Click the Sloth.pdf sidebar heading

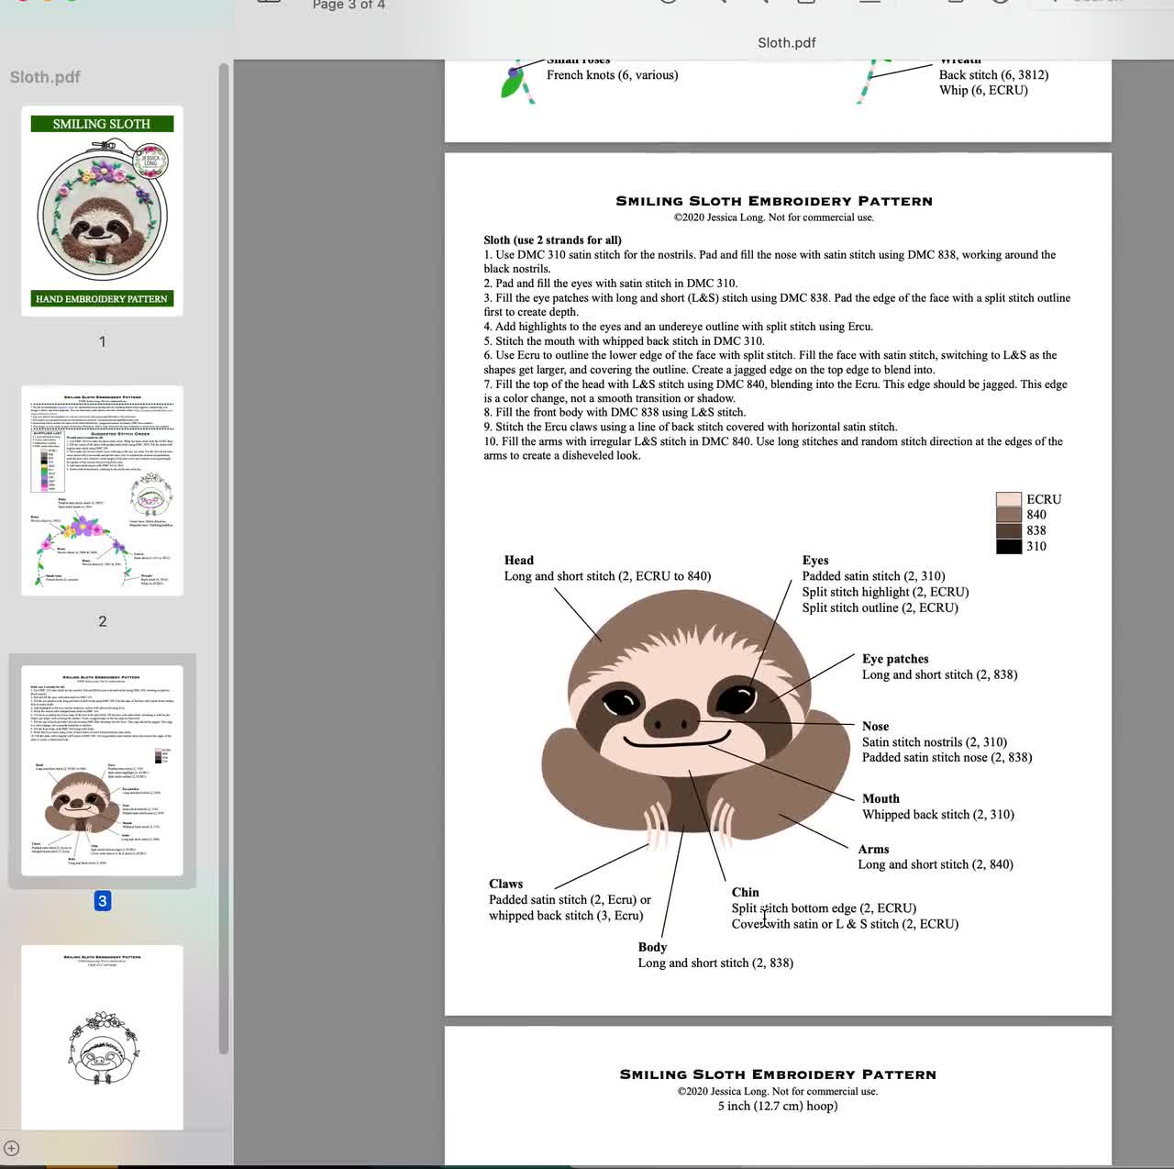(x=45, y=77)
